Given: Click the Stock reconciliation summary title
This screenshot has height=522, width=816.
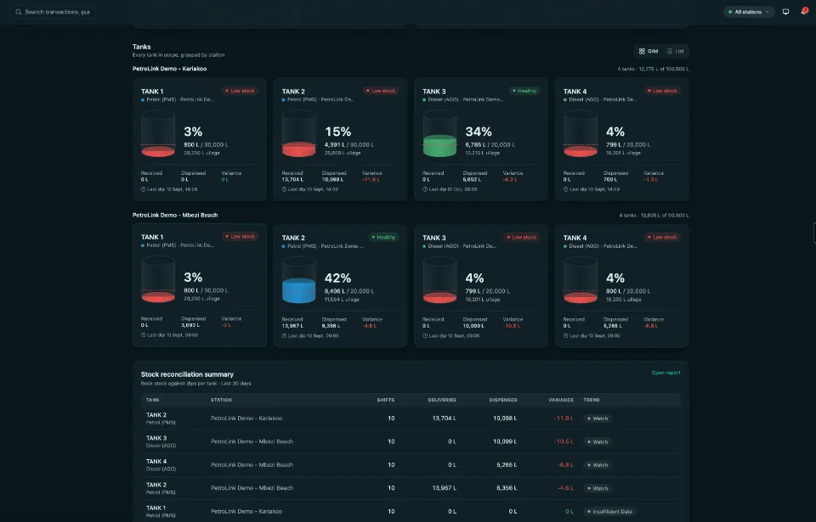Looking at the screenshot, I should (x=187, y=374).
